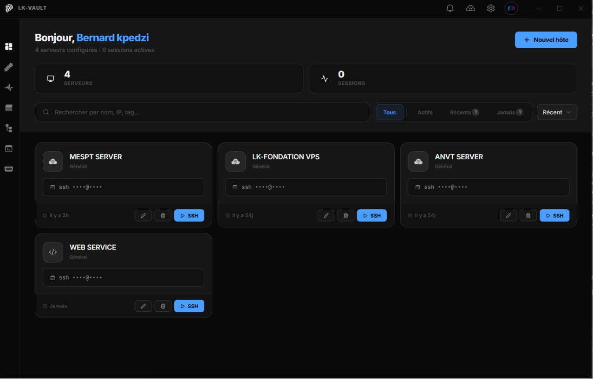
Task: Click the pulse icon in Sessions card
Action: pyautogui.click(x=325, y=79)
